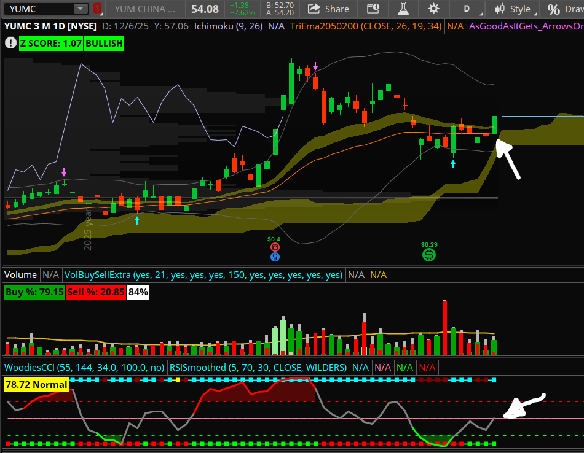Click the blue corporate action icon below $0.4

pos(275,257)
